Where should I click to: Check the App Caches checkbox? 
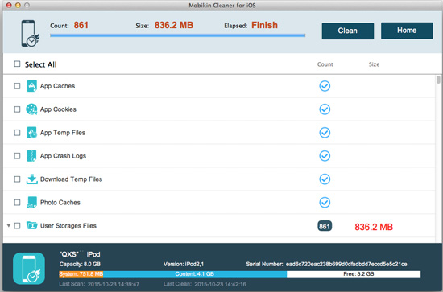click(x=17, y=86)
